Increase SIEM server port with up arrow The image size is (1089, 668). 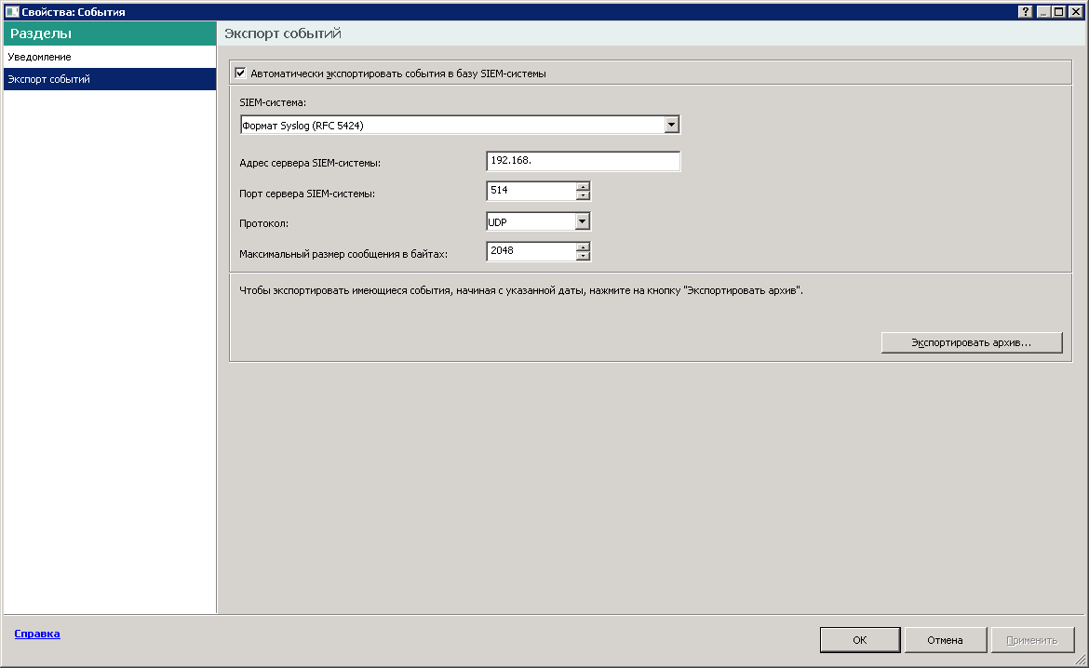pos(584,186)
